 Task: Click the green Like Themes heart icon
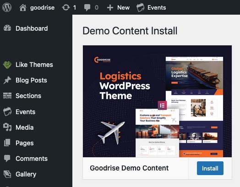click(7, 65)
